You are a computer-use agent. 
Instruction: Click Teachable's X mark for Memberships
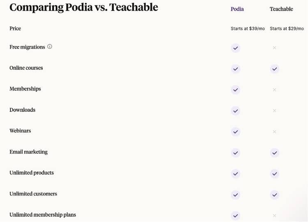pyautogui.click(x=274, y=90)
